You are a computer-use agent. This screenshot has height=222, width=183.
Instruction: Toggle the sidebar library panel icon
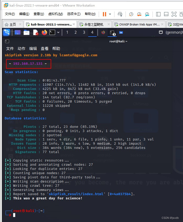click(x=158, y=14)
